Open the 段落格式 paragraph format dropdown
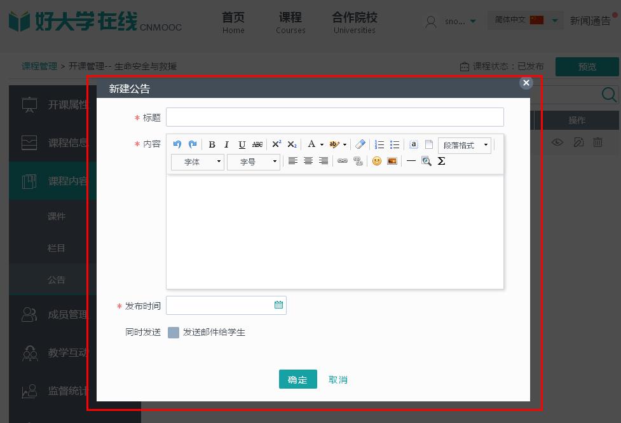Screen dimensions: 621x423 465,145
